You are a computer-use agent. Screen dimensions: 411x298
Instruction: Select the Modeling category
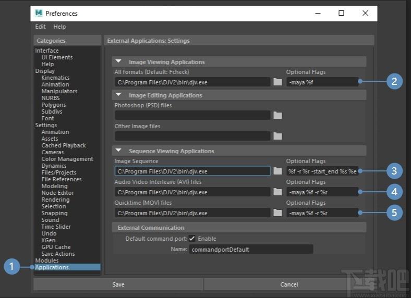click(54, 186)
